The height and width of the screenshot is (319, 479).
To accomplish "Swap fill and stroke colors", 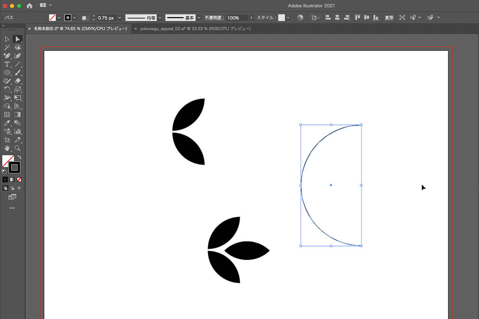I will [x=19, y=158].
